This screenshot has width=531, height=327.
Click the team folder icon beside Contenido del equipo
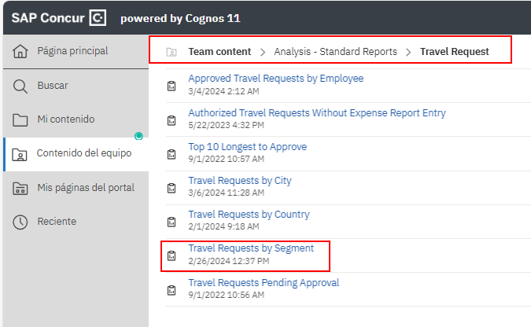coord(20,154)
